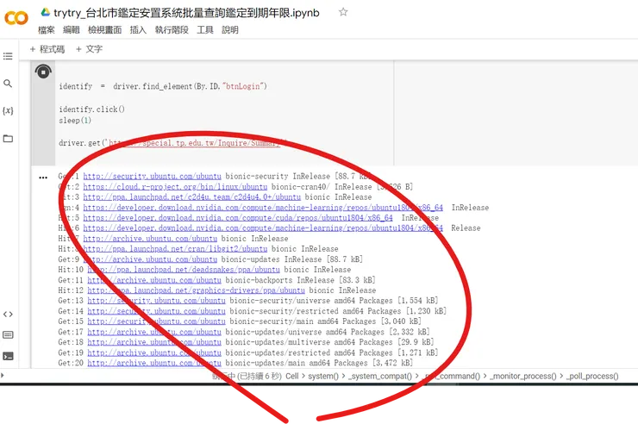Open the cell output options (three dots)
This screenshot has height=424, width=638.
click(43, 178)
